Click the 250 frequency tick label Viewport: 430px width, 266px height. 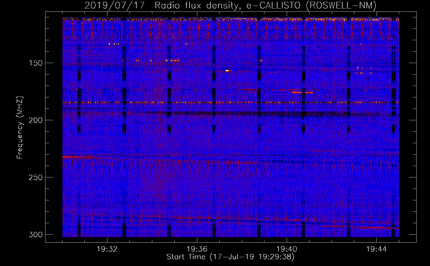coord(36,177)
